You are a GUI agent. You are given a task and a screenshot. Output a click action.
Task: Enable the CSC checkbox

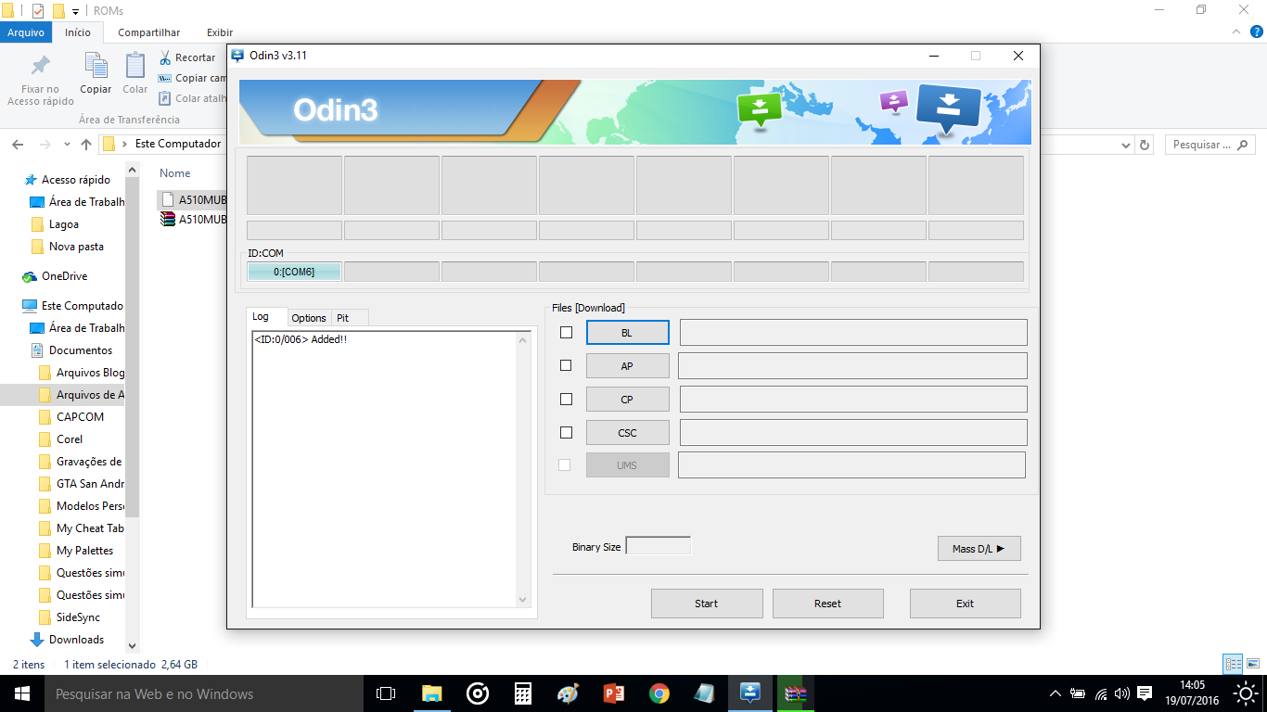point(566,432)
